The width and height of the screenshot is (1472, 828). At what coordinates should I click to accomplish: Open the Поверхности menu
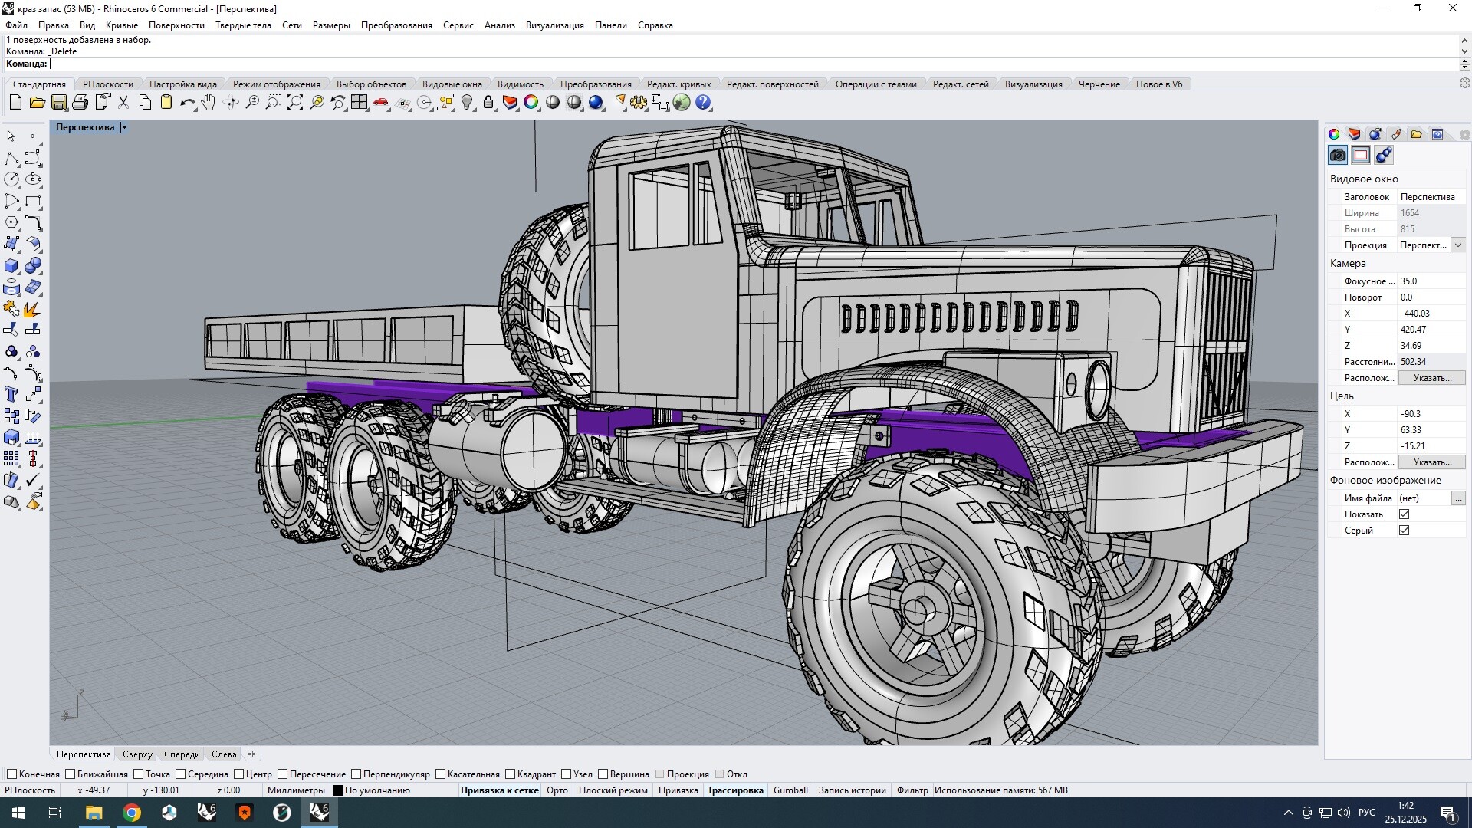[176, 25]
